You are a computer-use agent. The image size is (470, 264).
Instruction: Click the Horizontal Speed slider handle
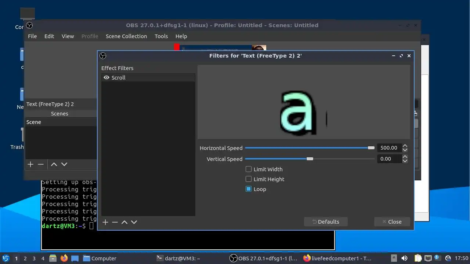pos(371,148)
